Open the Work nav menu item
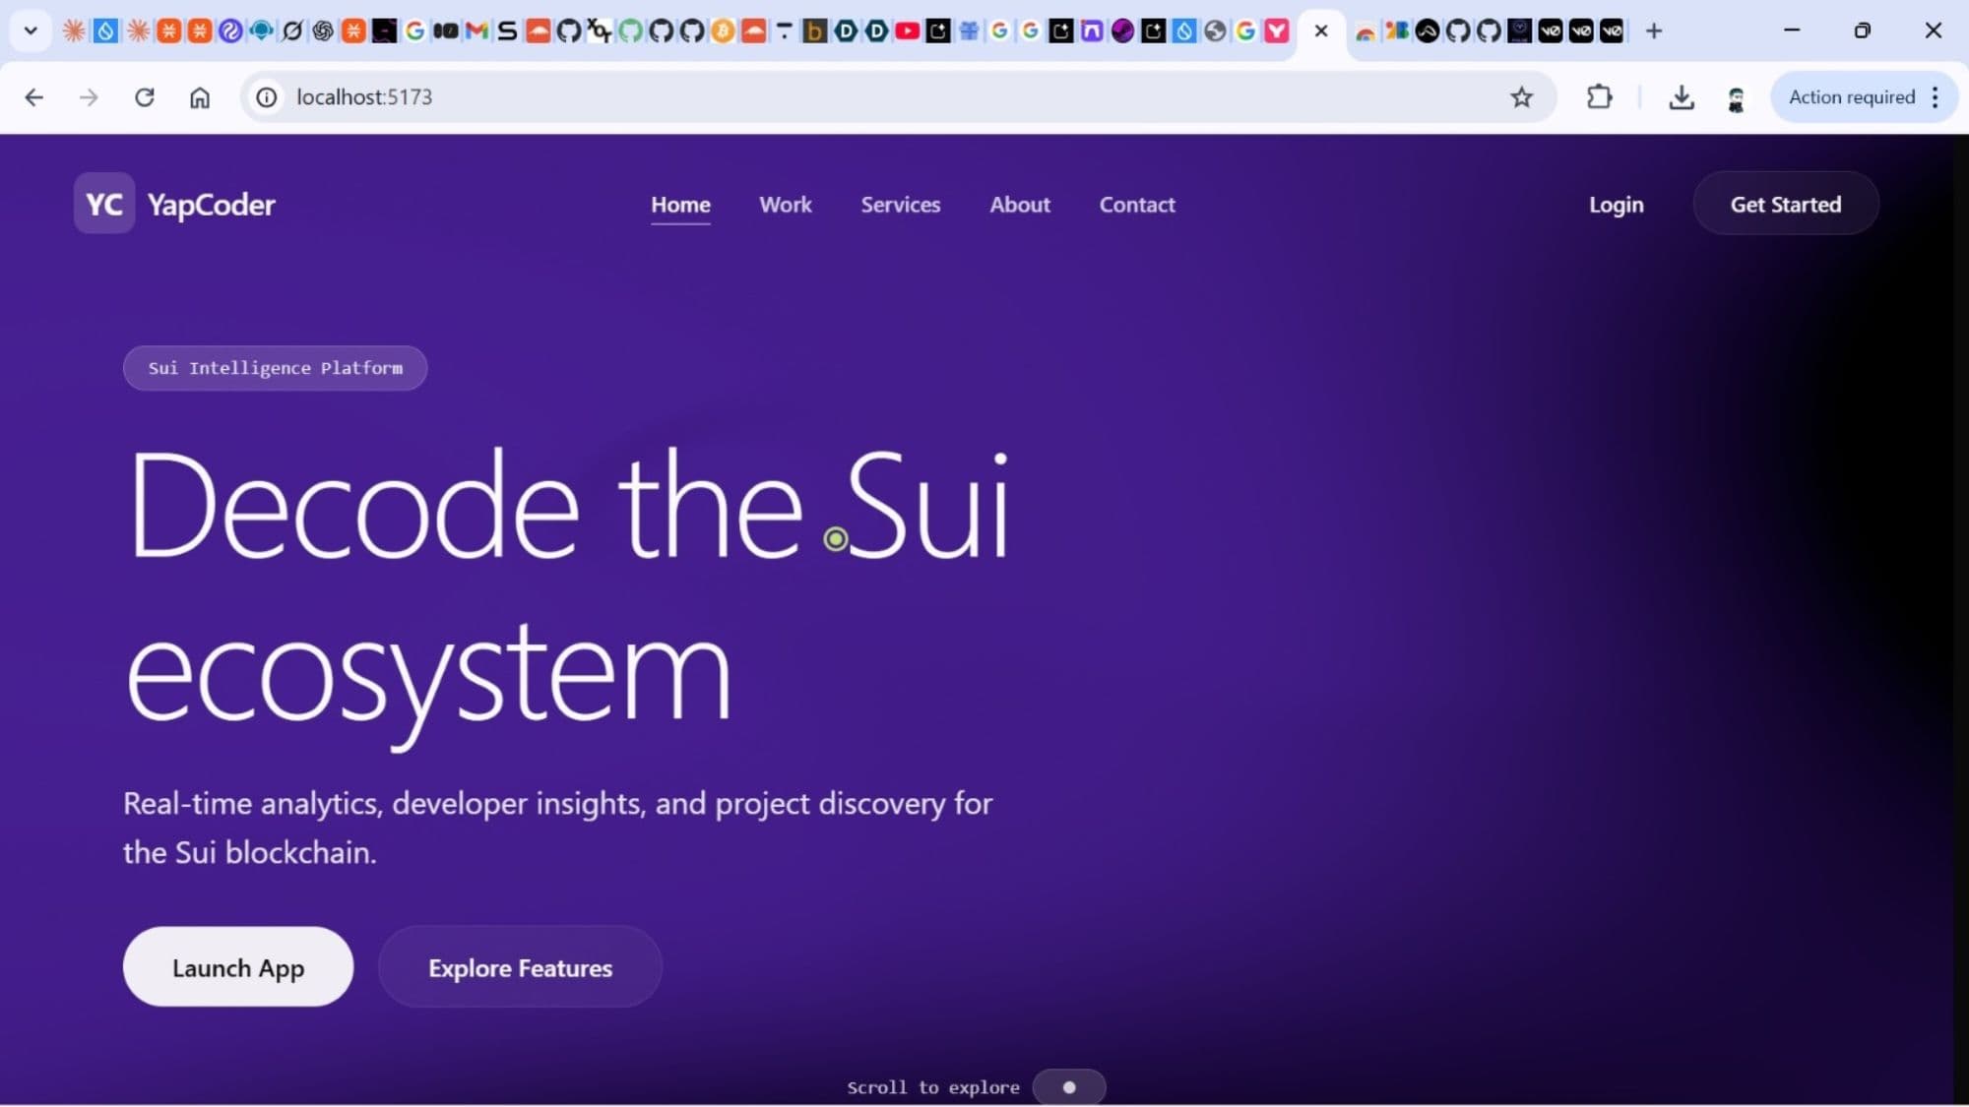Viewport: 1969px width, 1107px height. (785, 205)
